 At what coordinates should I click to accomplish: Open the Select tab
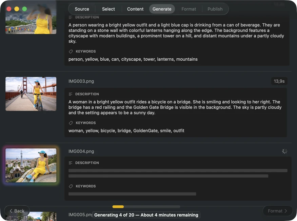108,9
